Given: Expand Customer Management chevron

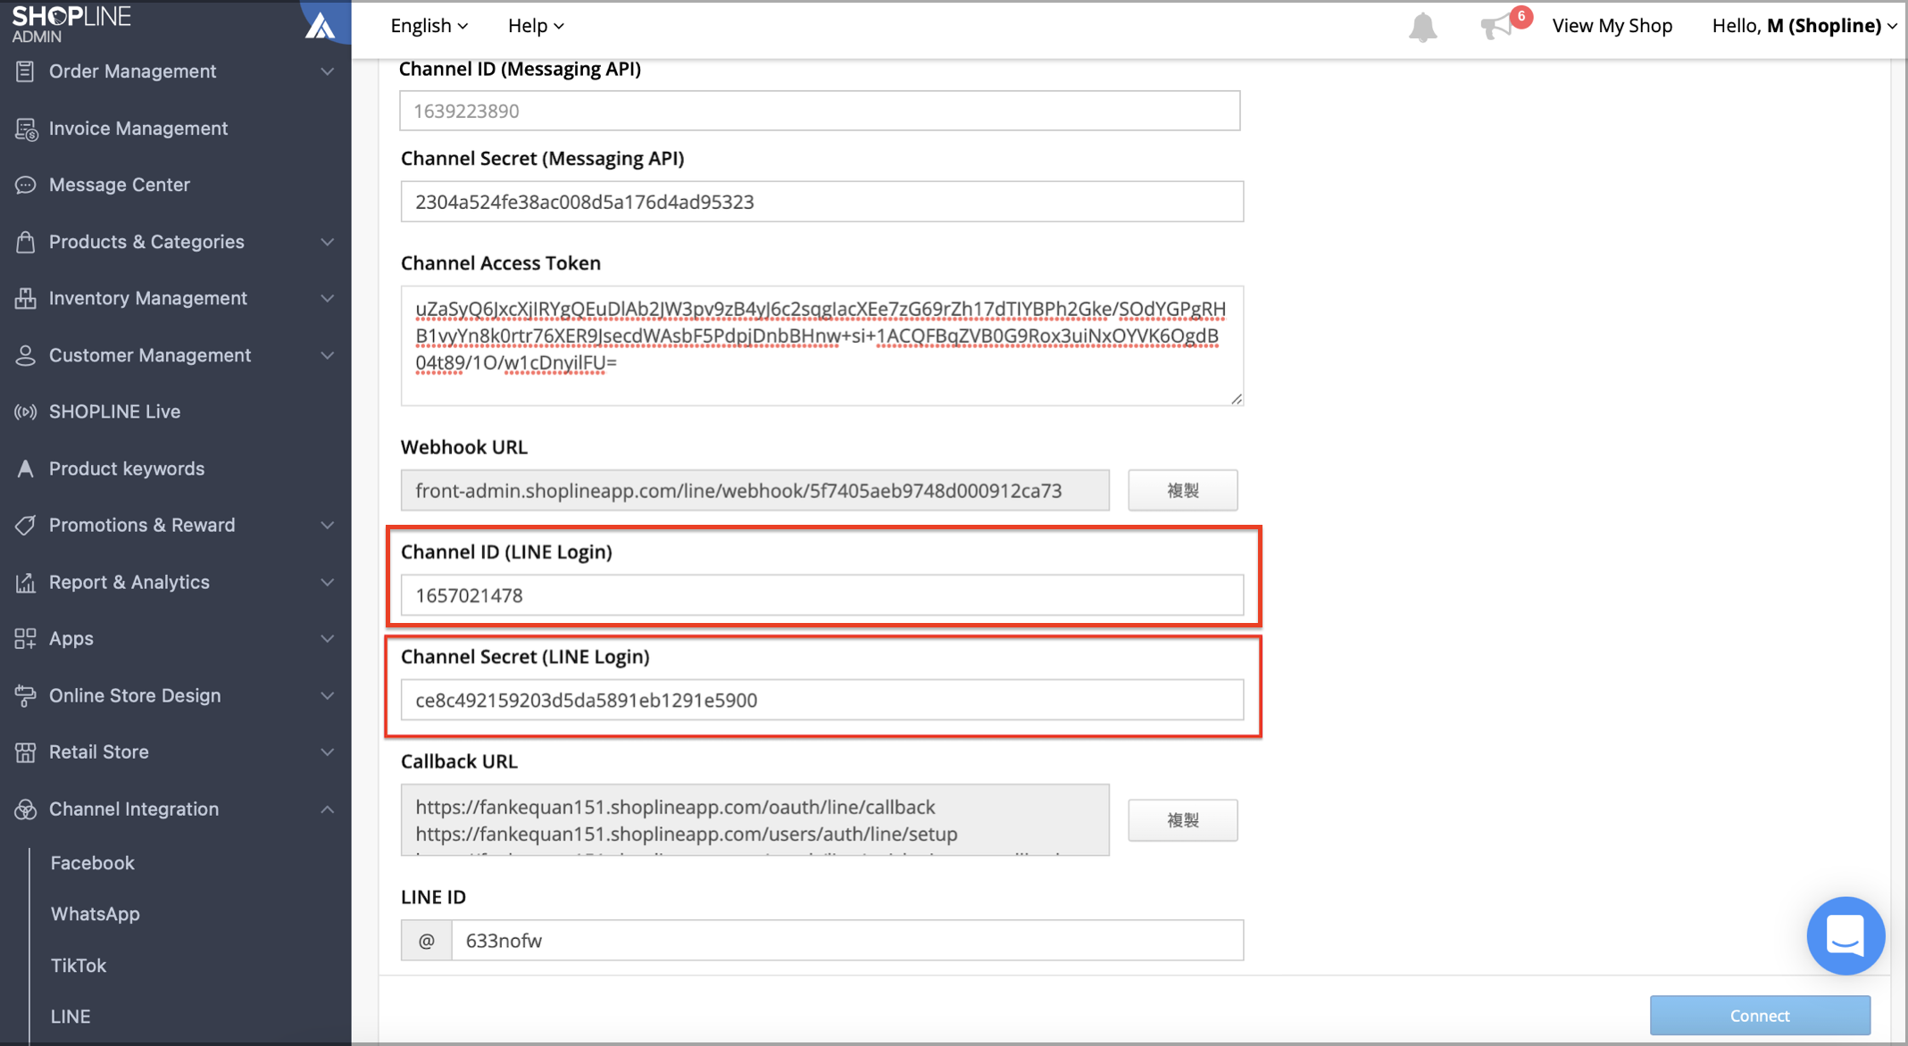Looking at the screenshot, I should click(328, 355).
